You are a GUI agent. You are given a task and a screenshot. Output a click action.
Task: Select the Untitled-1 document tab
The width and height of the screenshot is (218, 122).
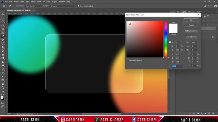(20, 11)
